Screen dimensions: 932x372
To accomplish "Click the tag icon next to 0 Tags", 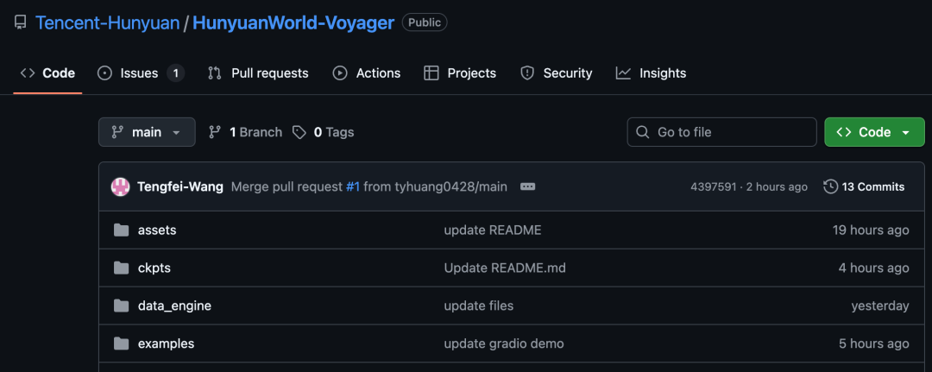I will click(299, 132).
